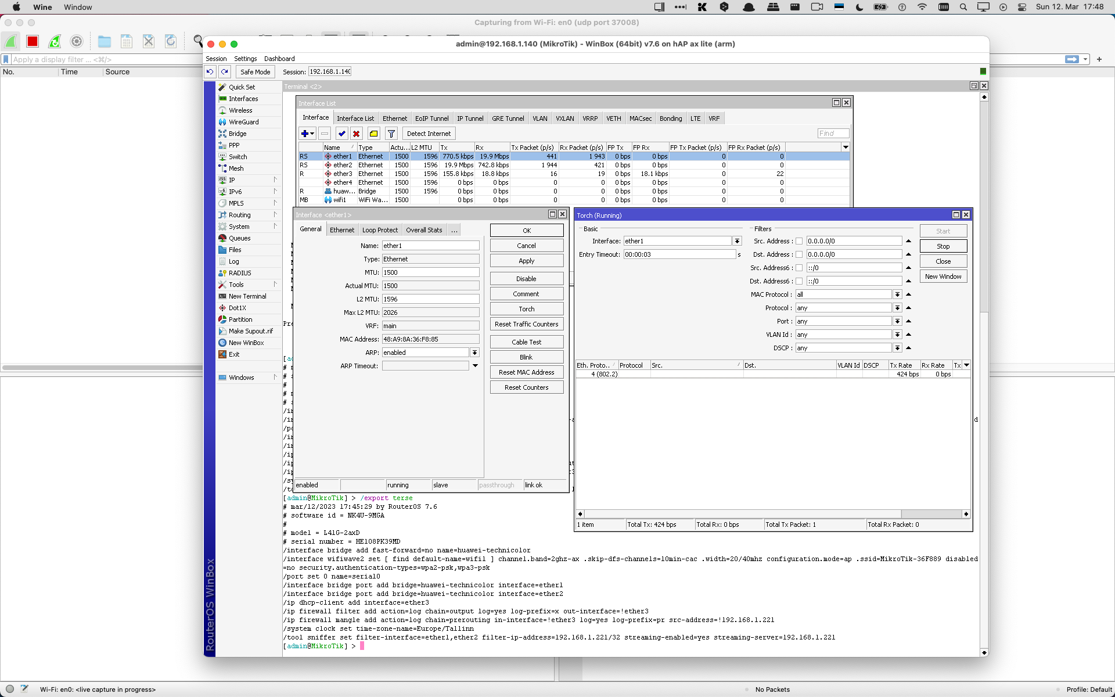This screenshot has height=697, width=1115.
Task: Click the comment yellow icon in Interface List
Action: pos(374,134)
